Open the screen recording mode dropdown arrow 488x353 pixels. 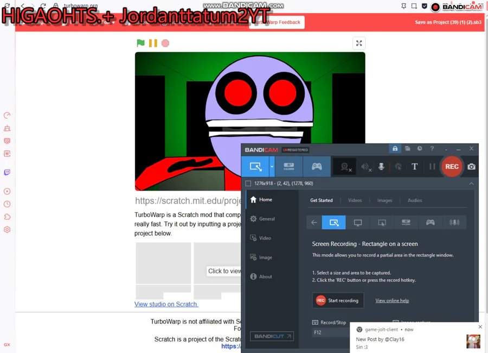(272, 167)
